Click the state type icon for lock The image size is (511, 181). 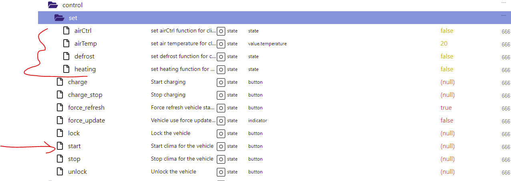click(221, 133)
